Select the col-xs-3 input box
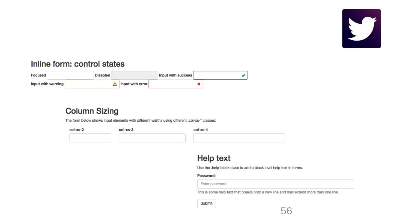Viewport: 393px width, 221px height. (x=152, y=138)
